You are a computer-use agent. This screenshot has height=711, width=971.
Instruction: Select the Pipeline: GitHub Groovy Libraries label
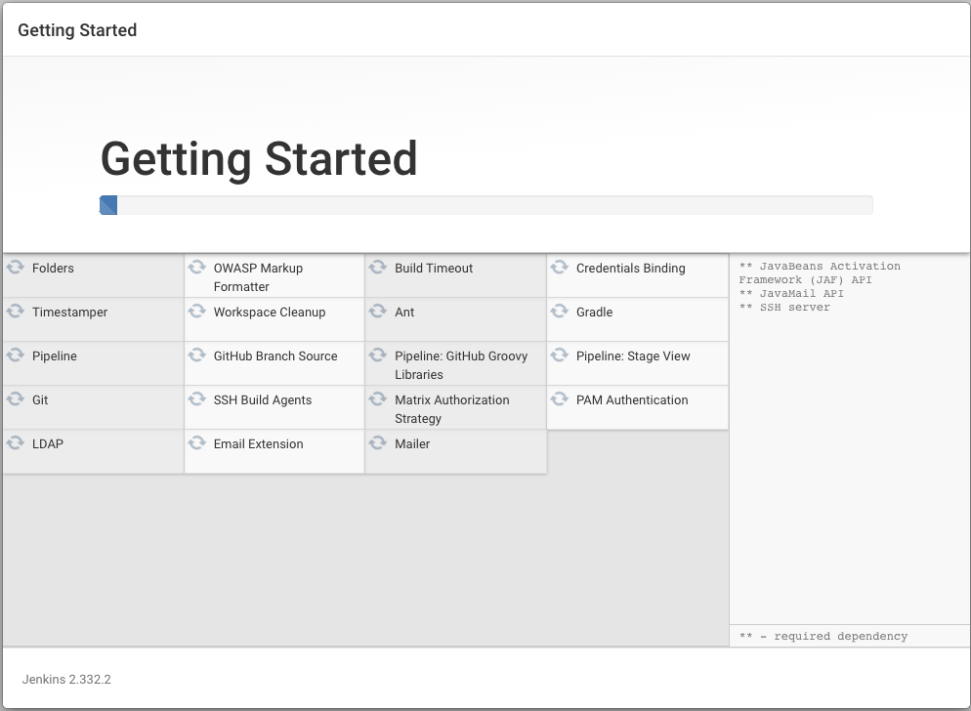click(461, 365)
